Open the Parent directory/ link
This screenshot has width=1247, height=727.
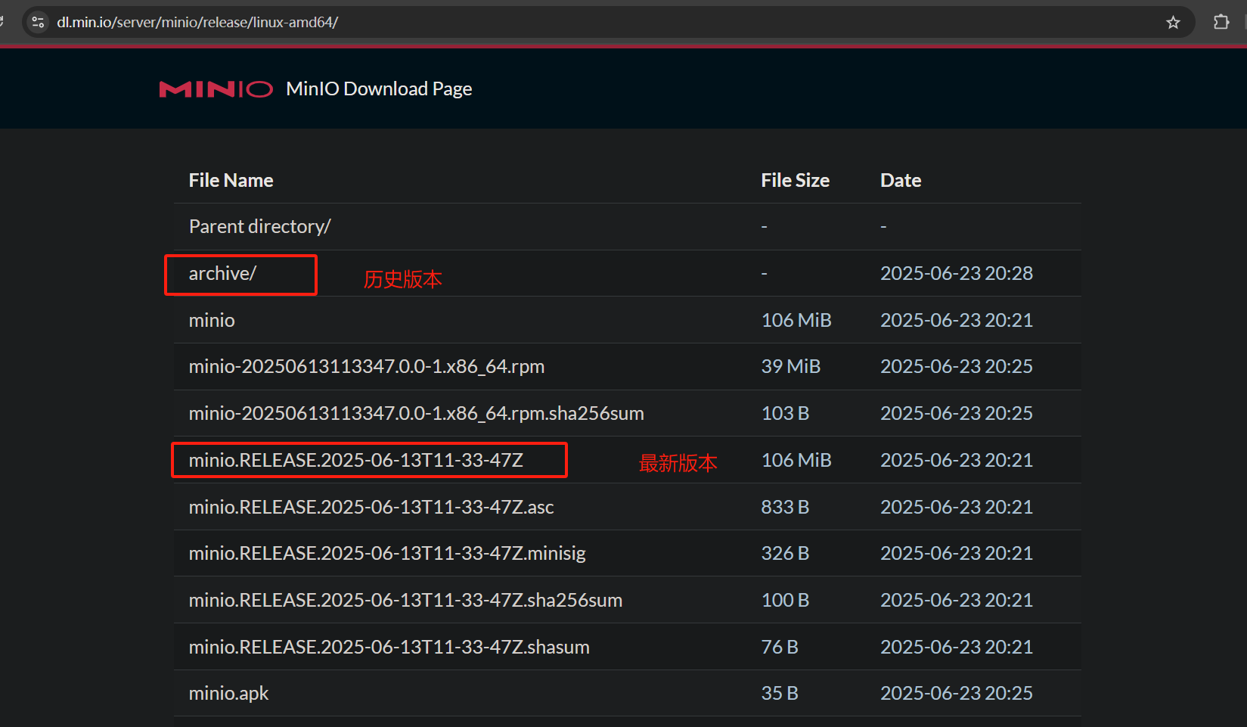tap(259, 226)
